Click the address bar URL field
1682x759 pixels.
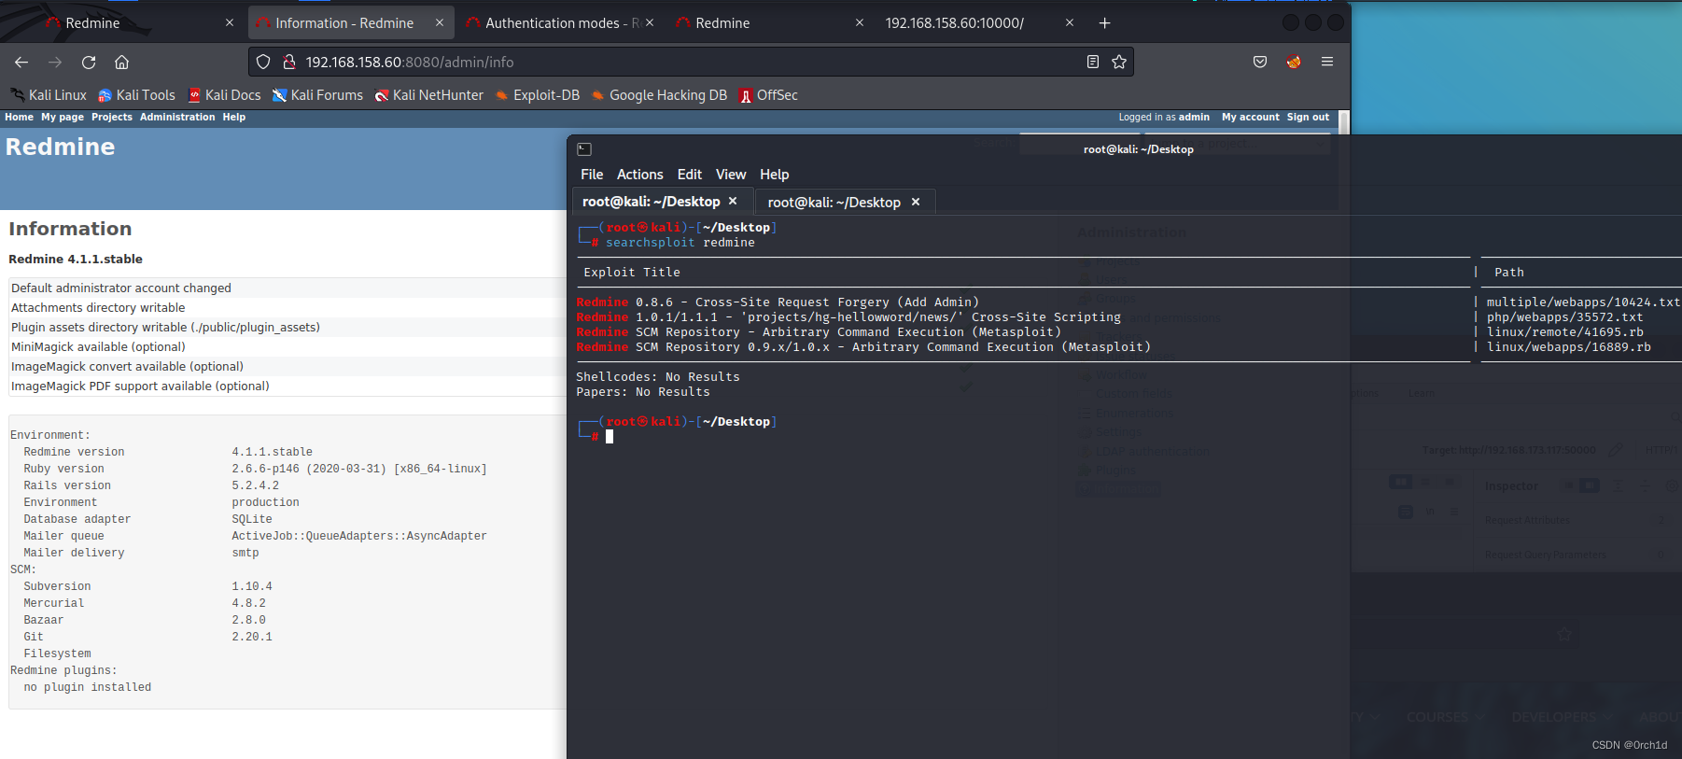click(x=691, y=62)
